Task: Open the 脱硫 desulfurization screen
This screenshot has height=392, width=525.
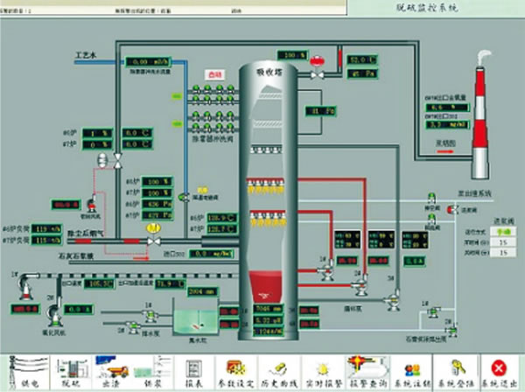Action: 71,372
